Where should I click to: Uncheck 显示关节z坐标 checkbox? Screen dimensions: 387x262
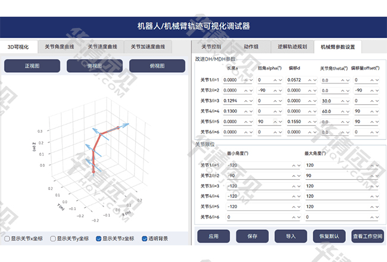pos(99,239)
